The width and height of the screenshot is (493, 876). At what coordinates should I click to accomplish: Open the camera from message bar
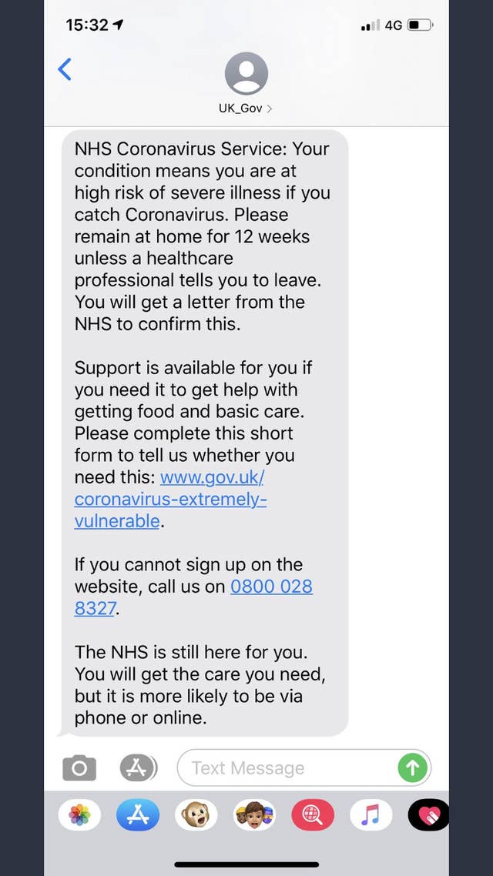79,767
